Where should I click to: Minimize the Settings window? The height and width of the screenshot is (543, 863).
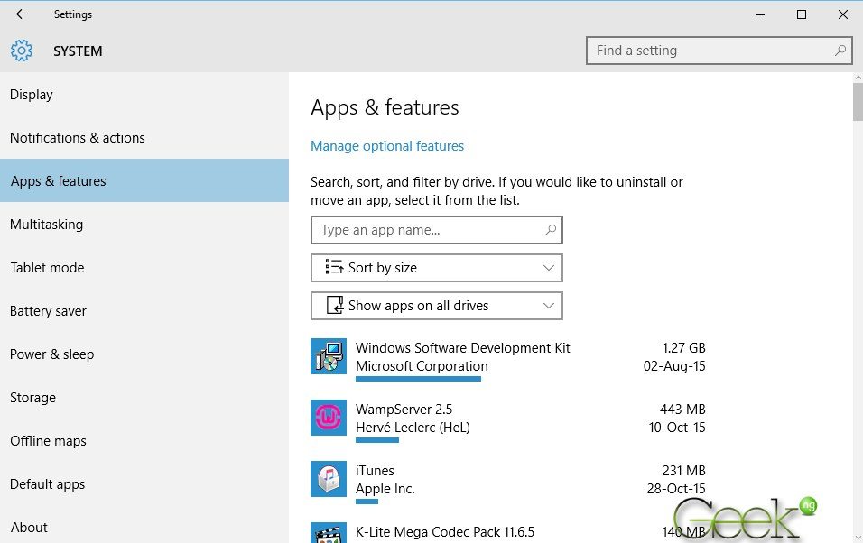click(760, 14)
